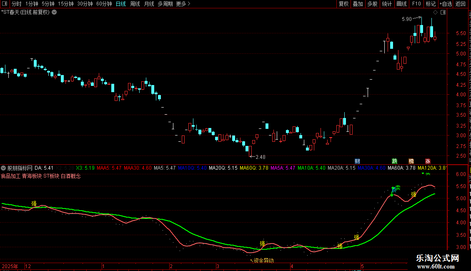Select the 30分钟 period
Viewport: 471px width, 271px height.
tap(85, 4)
